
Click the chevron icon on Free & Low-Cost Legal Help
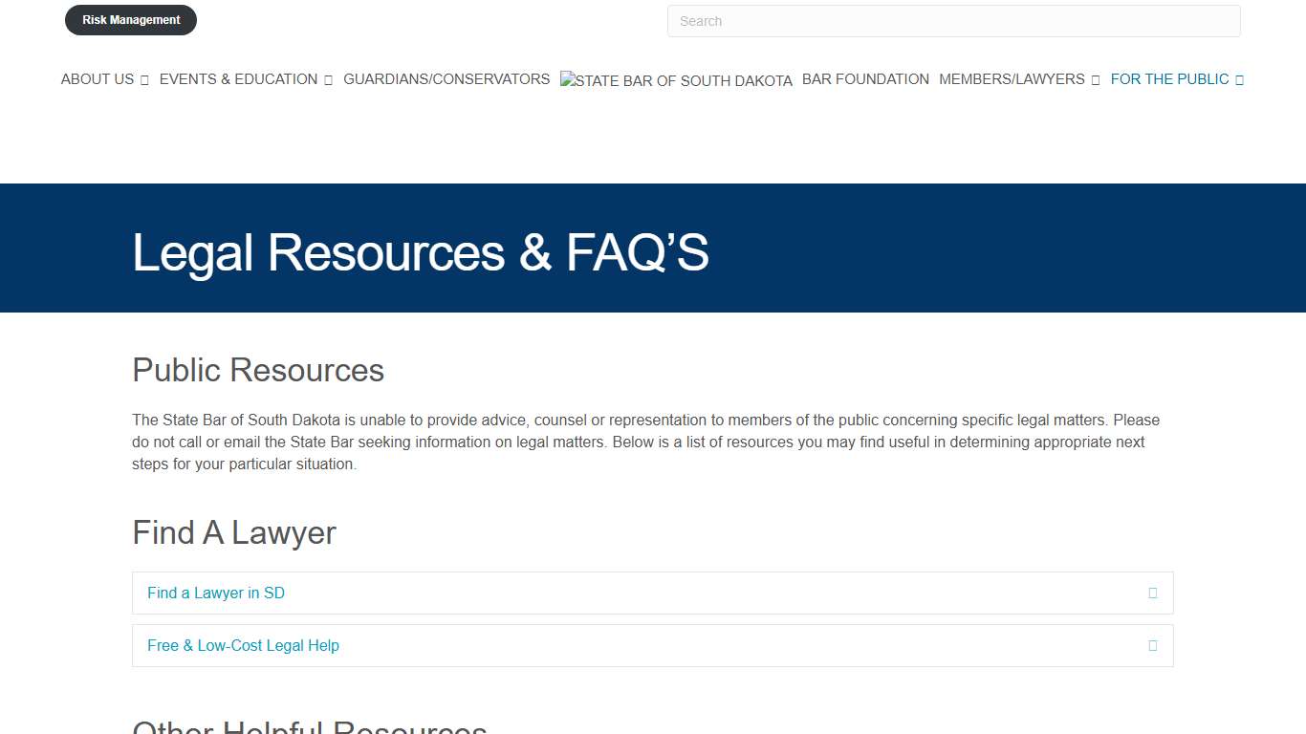pyautogui.click(x=1153, y=646)
